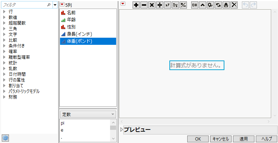
Task: Open the red triangle menu above formula area
Action: 123,4
